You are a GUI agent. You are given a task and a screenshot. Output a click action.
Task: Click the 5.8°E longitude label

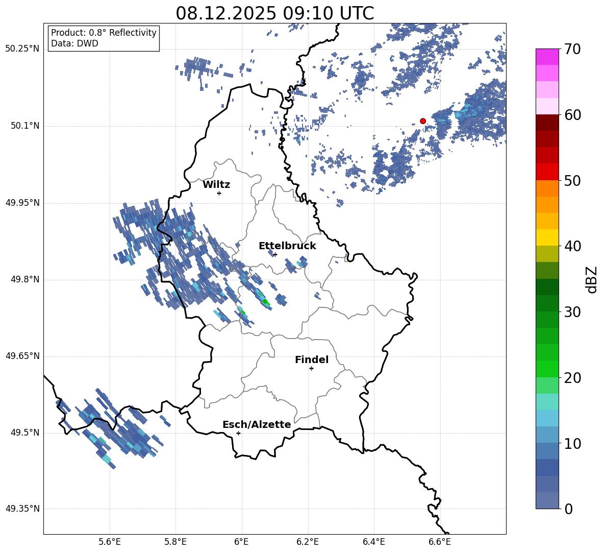click(175, 542)
